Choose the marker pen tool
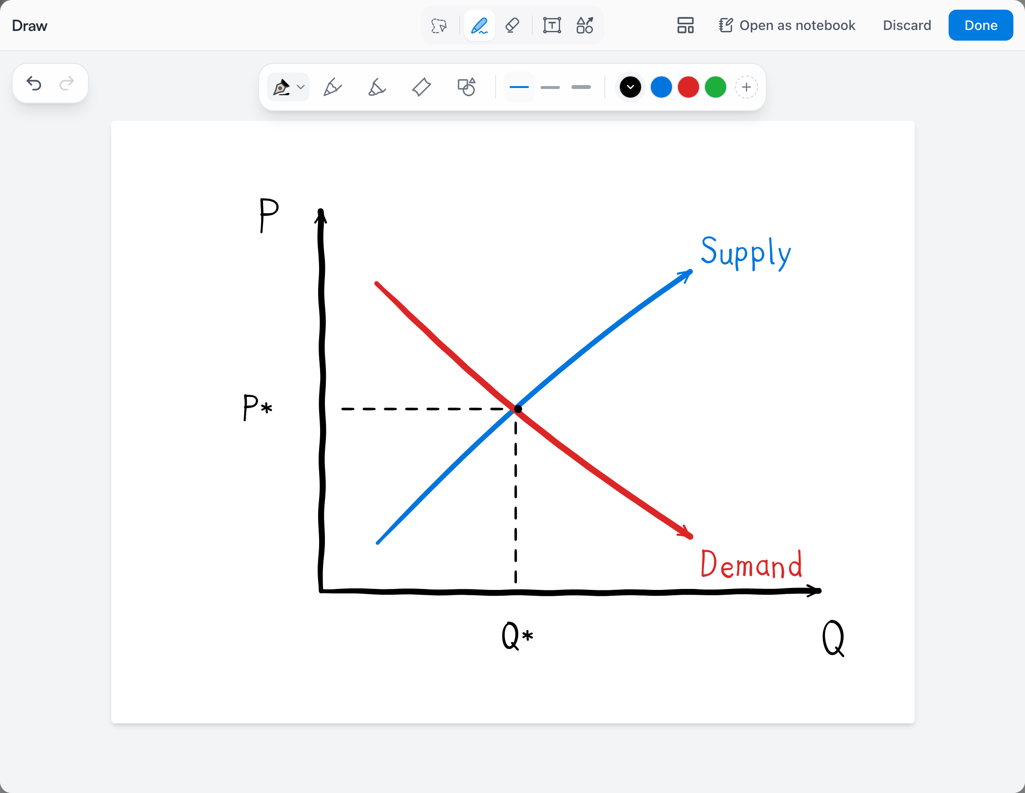The height and width of the screenshot is (793, 1025). pos(332,88)
